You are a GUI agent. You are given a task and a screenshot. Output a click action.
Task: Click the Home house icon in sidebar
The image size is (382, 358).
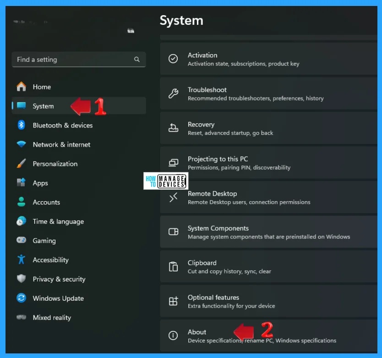21,87
